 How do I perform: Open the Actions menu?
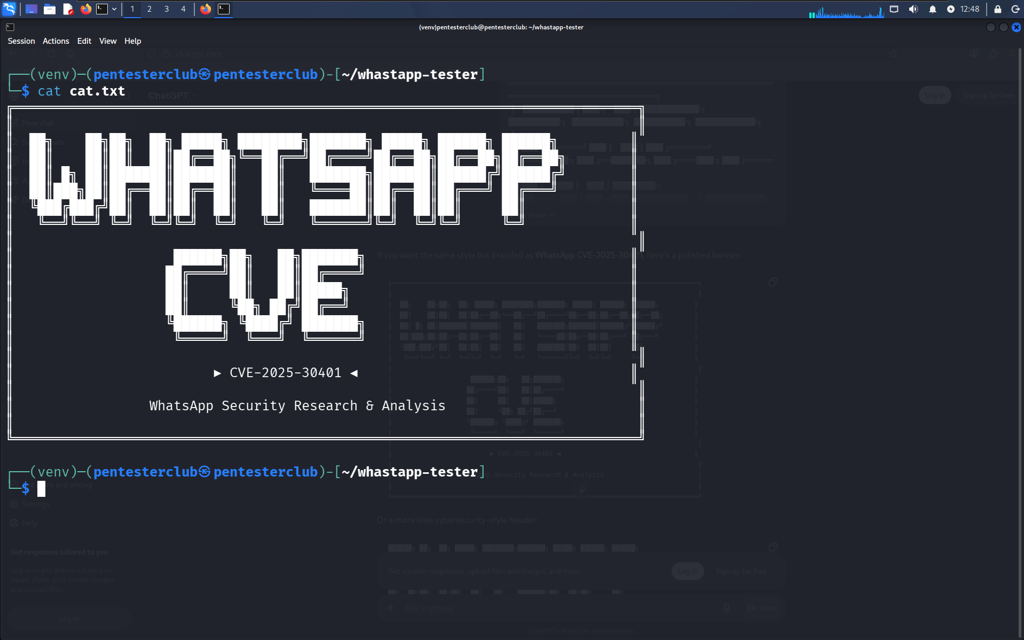56,41
